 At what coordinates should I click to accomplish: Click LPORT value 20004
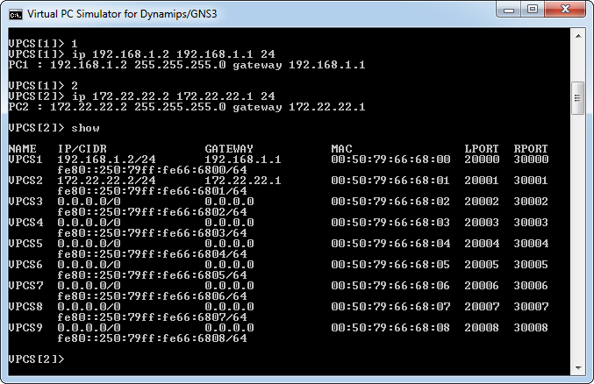pyautogui.click(x=482, y=244)
